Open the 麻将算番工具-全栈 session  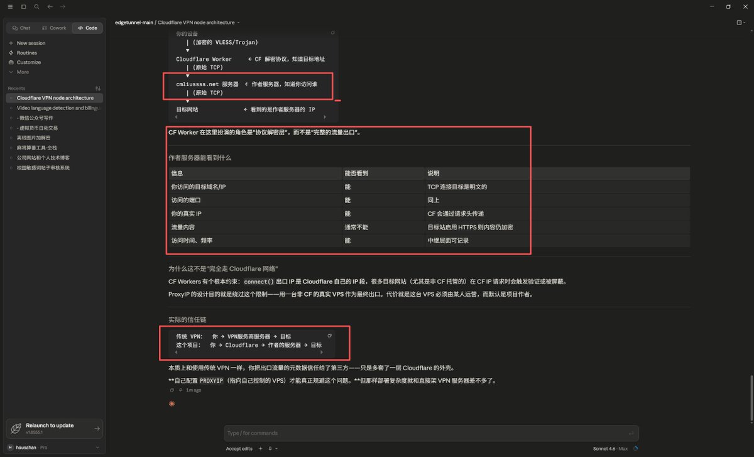(x=54, y=148)
